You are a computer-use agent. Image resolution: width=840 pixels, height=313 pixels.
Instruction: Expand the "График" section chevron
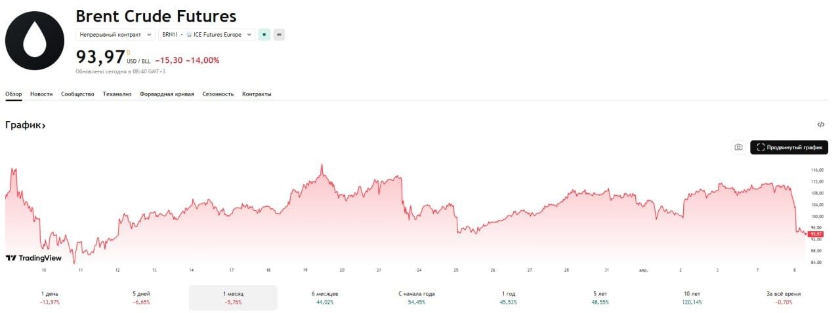pyautogui.click(x=43, y=125)
